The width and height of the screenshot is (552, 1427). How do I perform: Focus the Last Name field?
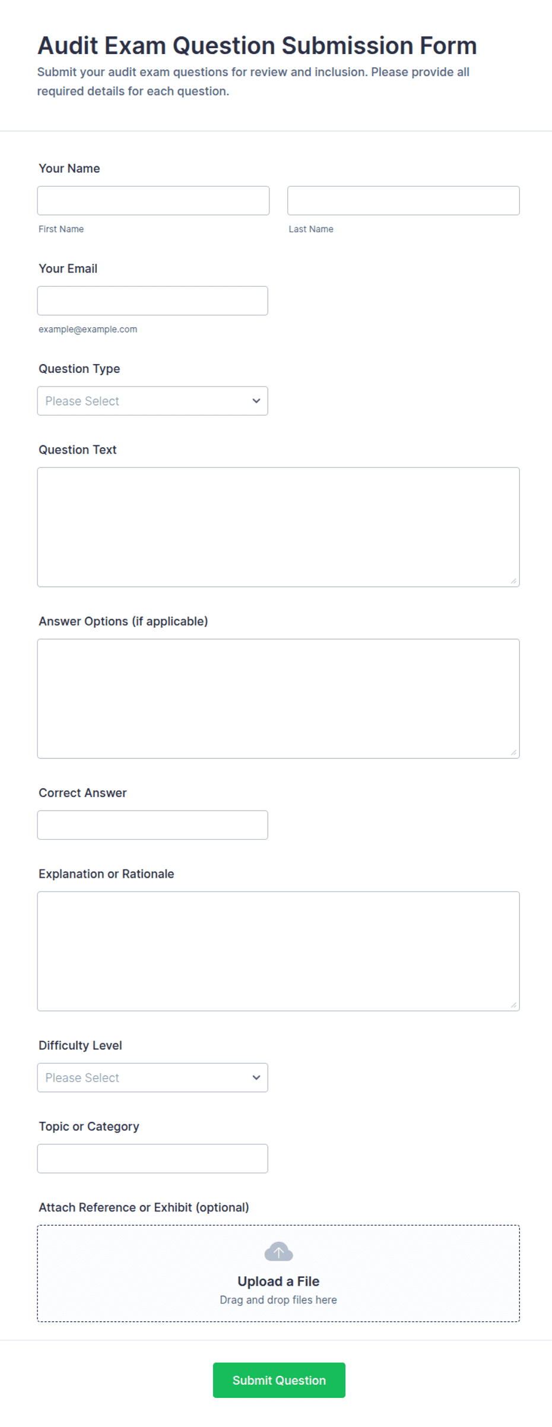404,201
